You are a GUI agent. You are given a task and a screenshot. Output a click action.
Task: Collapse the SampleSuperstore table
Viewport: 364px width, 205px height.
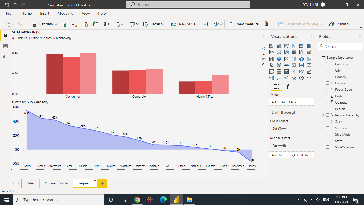319,57
